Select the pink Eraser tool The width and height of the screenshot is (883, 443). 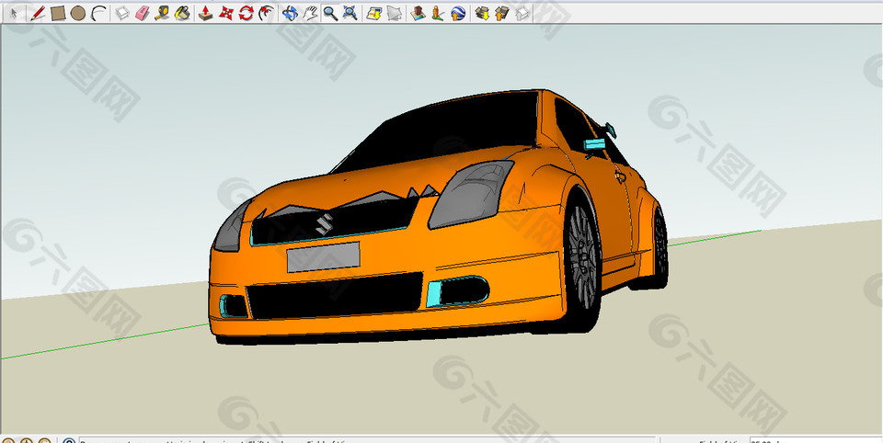pyautogui.click(x=142, y=13)
